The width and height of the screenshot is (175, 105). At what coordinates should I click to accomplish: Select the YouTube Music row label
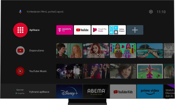click(x=38, y=71)
